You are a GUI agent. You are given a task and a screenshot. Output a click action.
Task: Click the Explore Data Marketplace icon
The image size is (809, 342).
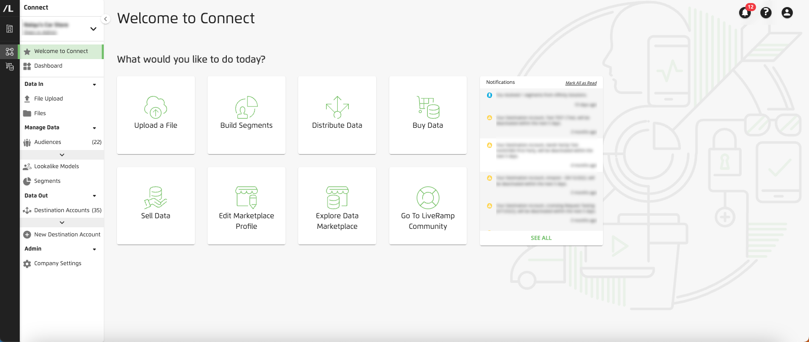[337, 198]
